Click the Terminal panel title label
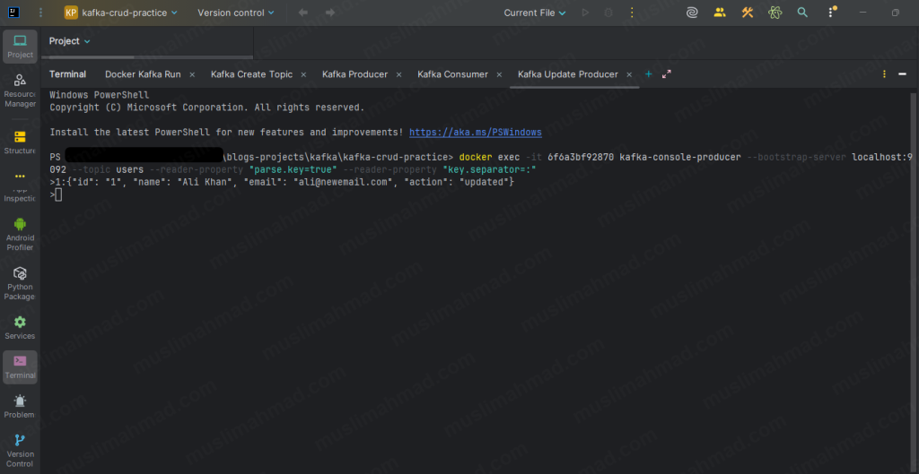919x474 pixels. (x=67, y=74)
